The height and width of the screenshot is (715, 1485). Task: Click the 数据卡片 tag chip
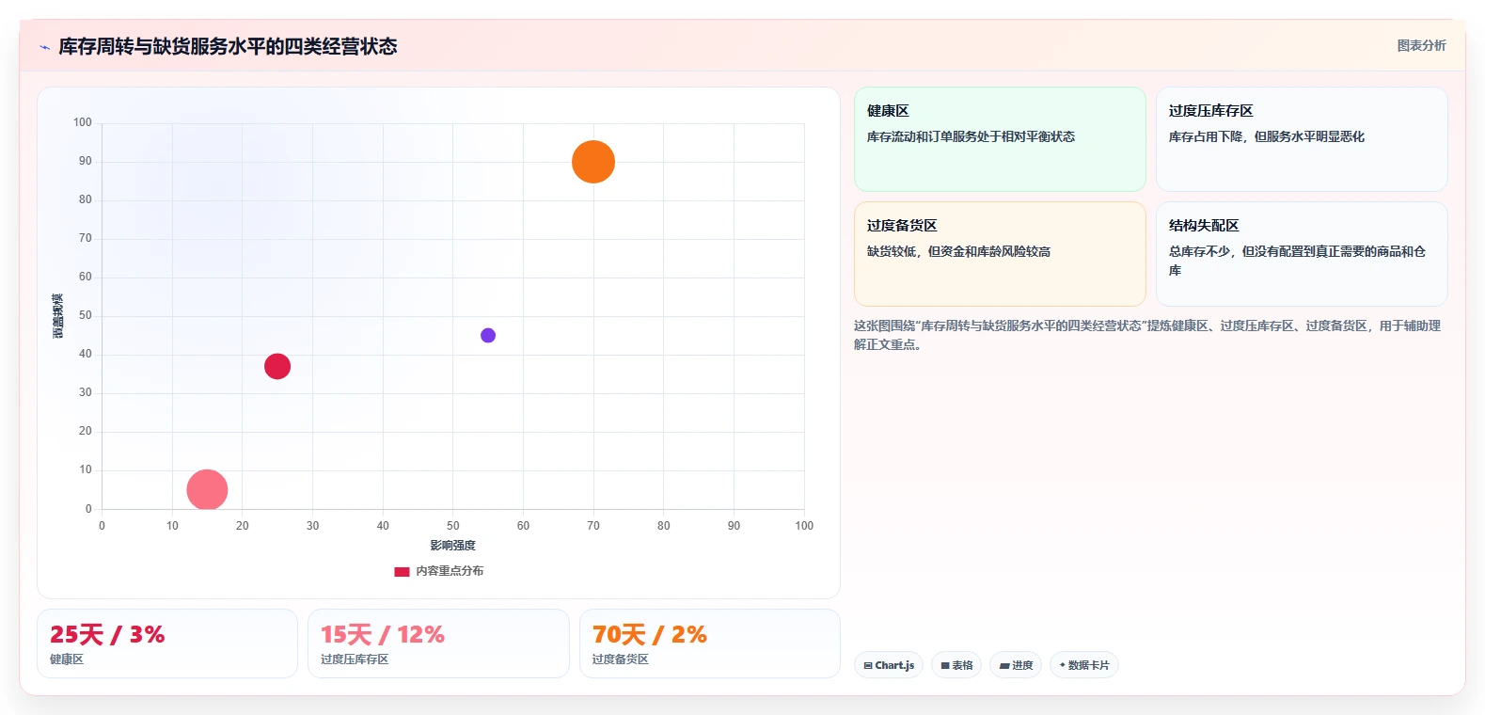click(1084, 665)
